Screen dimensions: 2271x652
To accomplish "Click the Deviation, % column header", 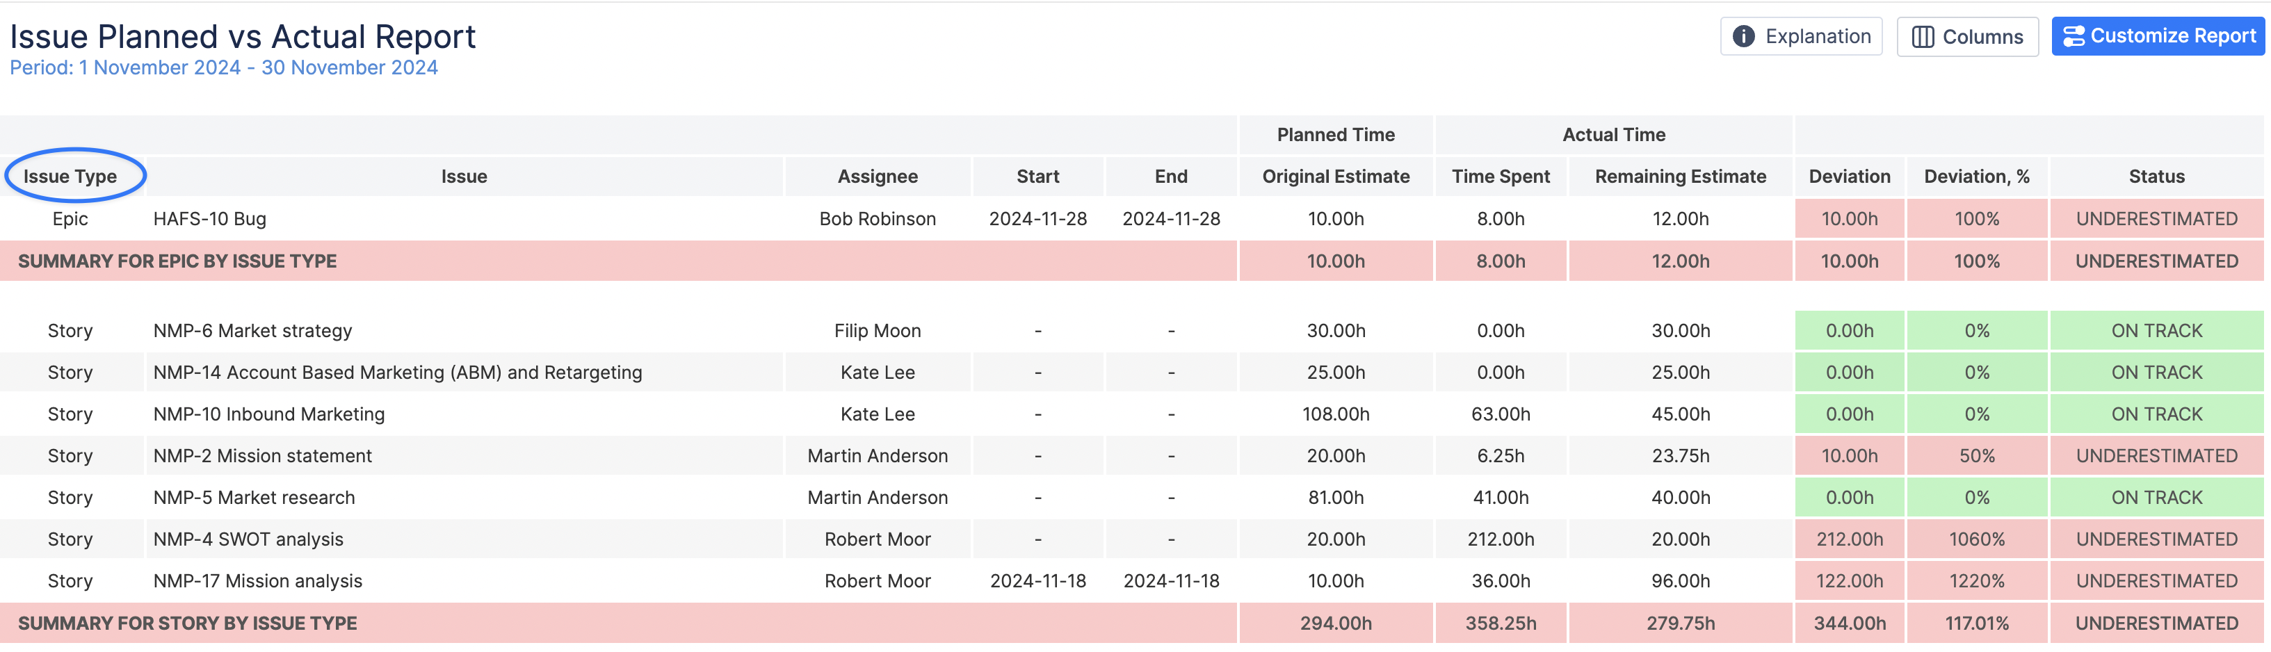I will click(1975, 177).
